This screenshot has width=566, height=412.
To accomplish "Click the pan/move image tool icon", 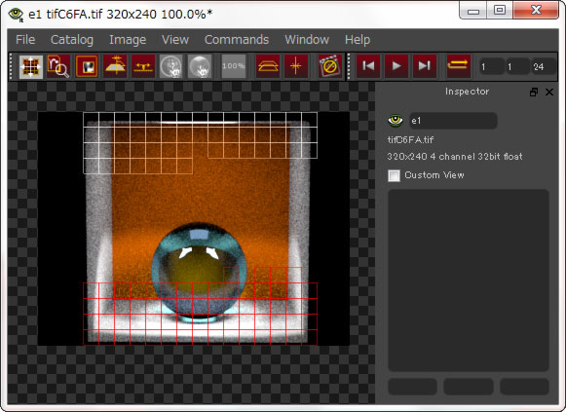I will [x=30, y=66].
